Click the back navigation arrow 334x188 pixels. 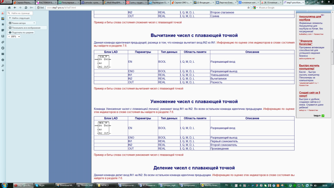tap(15, 8)
